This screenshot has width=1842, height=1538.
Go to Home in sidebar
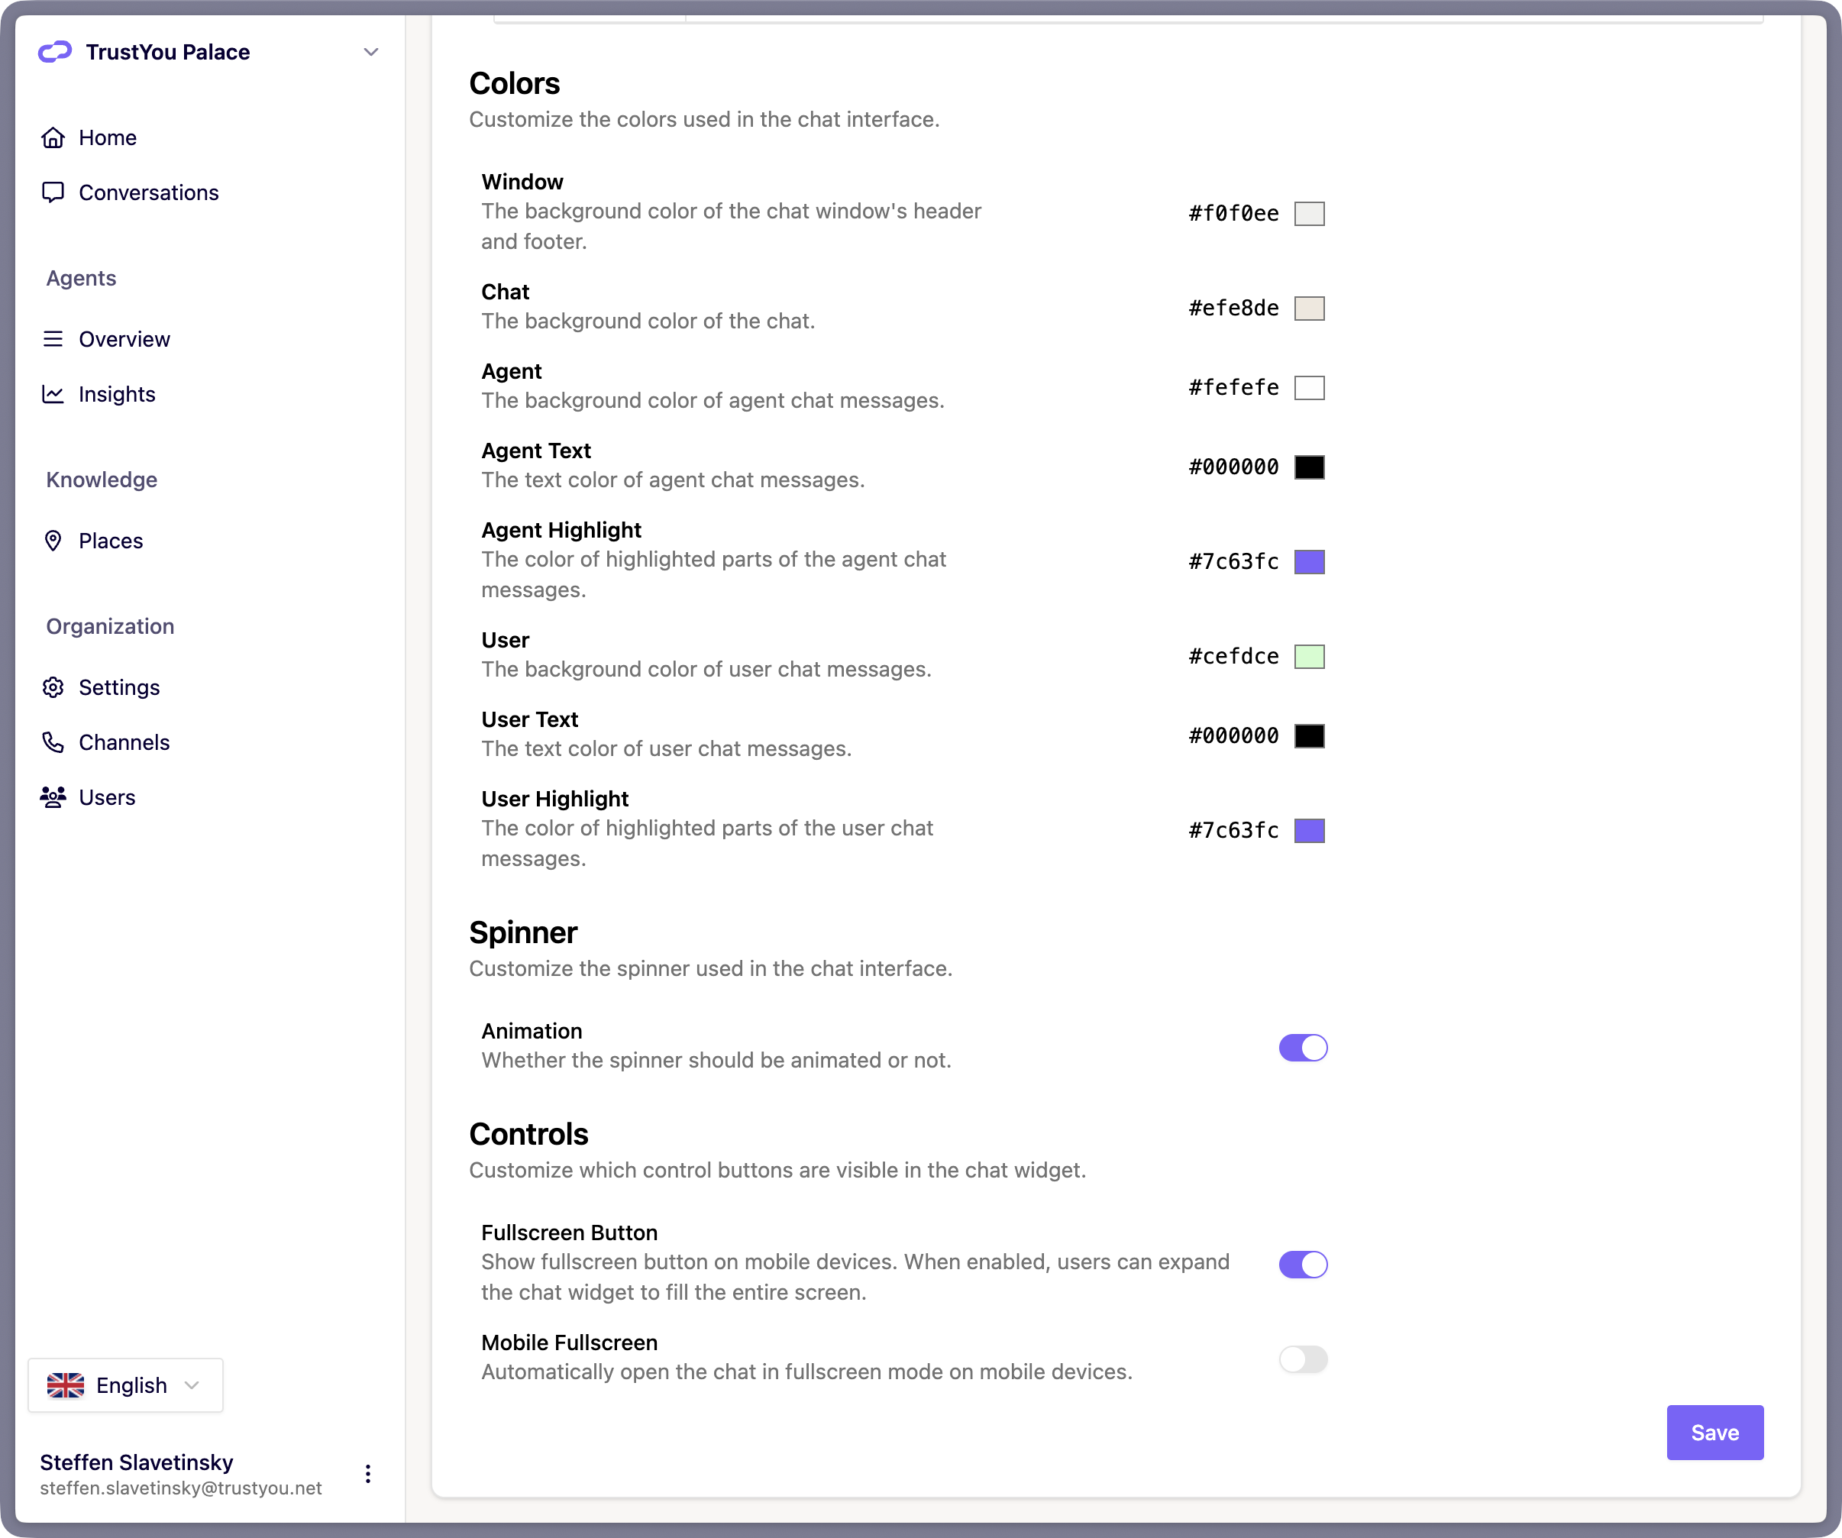click(108, 137)
